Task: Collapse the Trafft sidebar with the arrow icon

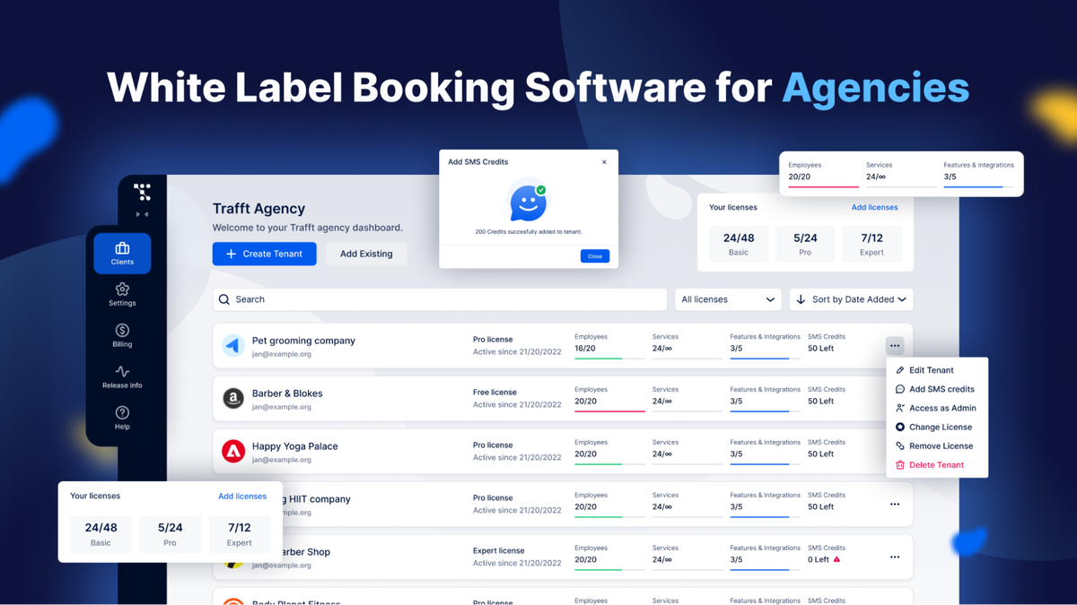Action: [x=143, y=214]
